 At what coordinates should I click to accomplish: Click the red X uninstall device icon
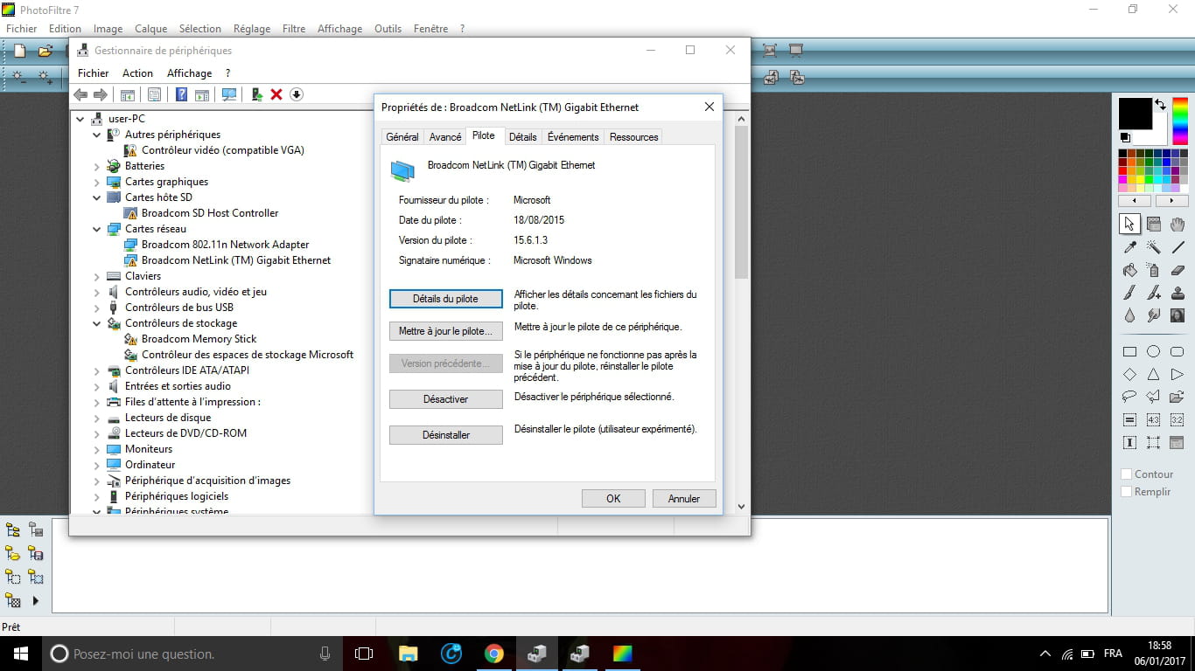point(276,94)
